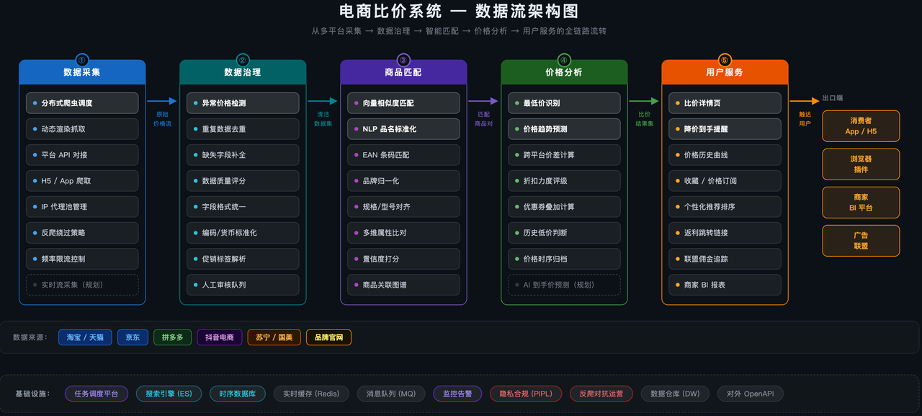The height and width of the screenshot is (416, 922).
Task: Click the bullet icon beside 比价详情页
Action: [x=679, y=102]
